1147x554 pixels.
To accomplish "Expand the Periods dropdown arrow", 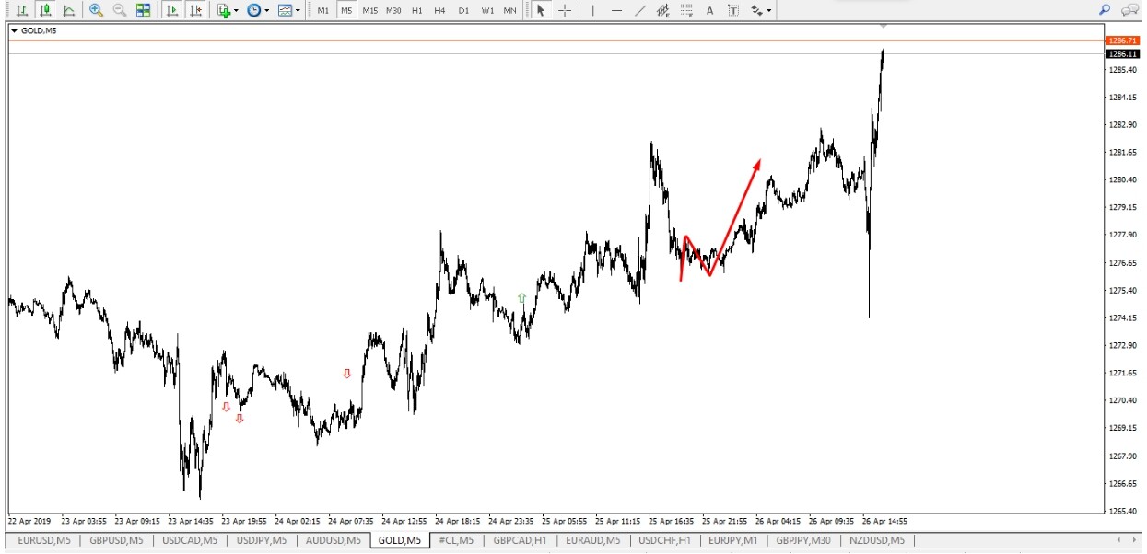I will coord(267,11).
